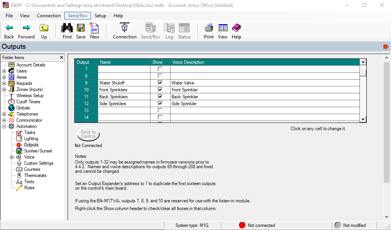Viewport: 391px width, 230px height.
Task: Print using the printer icon
Action: coord(209,28)
